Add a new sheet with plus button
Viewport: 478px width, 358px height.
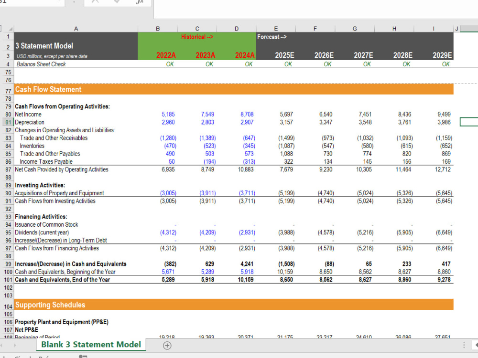point(167,346)
